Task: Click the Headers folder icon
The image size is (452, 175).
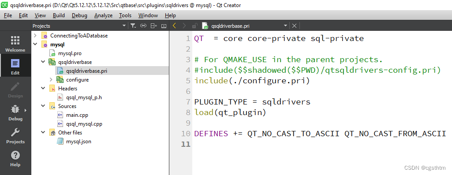Action: point(52,89)
